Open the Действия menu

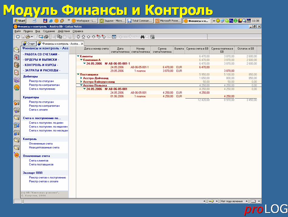(x=64, y=31)
